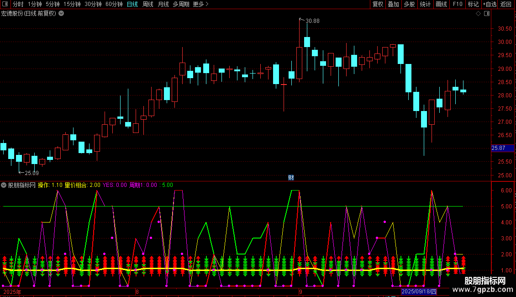This screenshot has height=297, width=516.
Task: Select the 日线 daily tab
Action: point(132,4)
